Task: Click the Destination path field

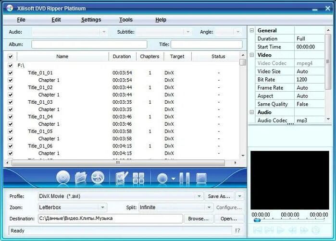Action: pyautogui.click(x=111, y=218)
